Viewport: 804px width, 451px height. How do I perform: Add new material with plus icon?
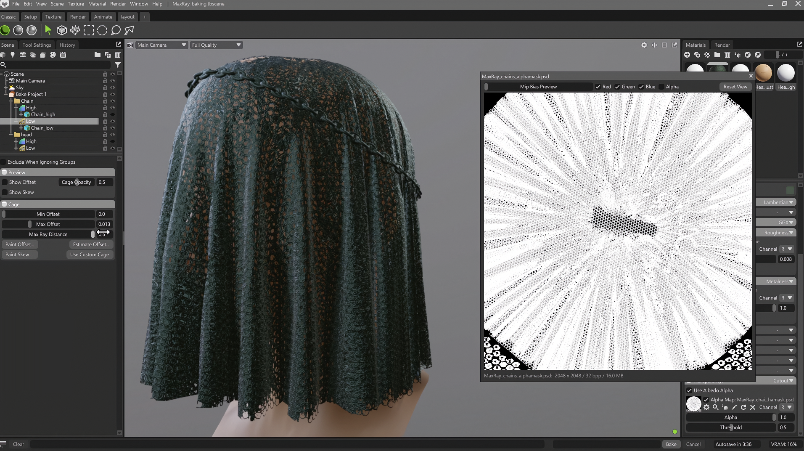[687, 55]
